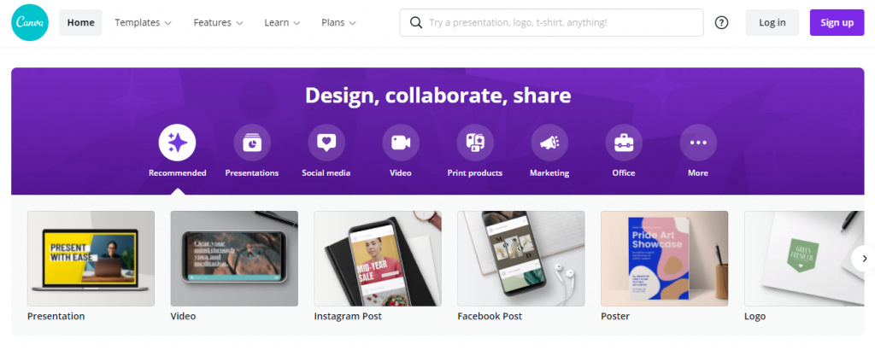Open the help question mark icon

point(721,23)
